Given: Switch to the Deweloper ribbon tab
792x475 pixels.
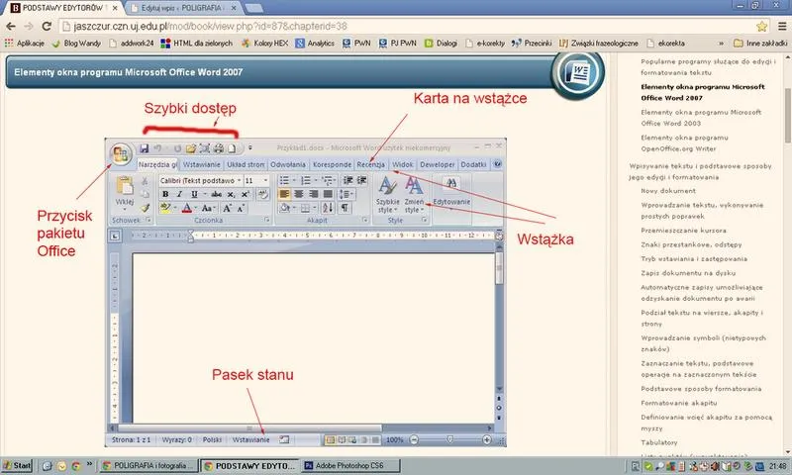Looking at the screenshot, I should pyautogui.click(x=438, y=164).
